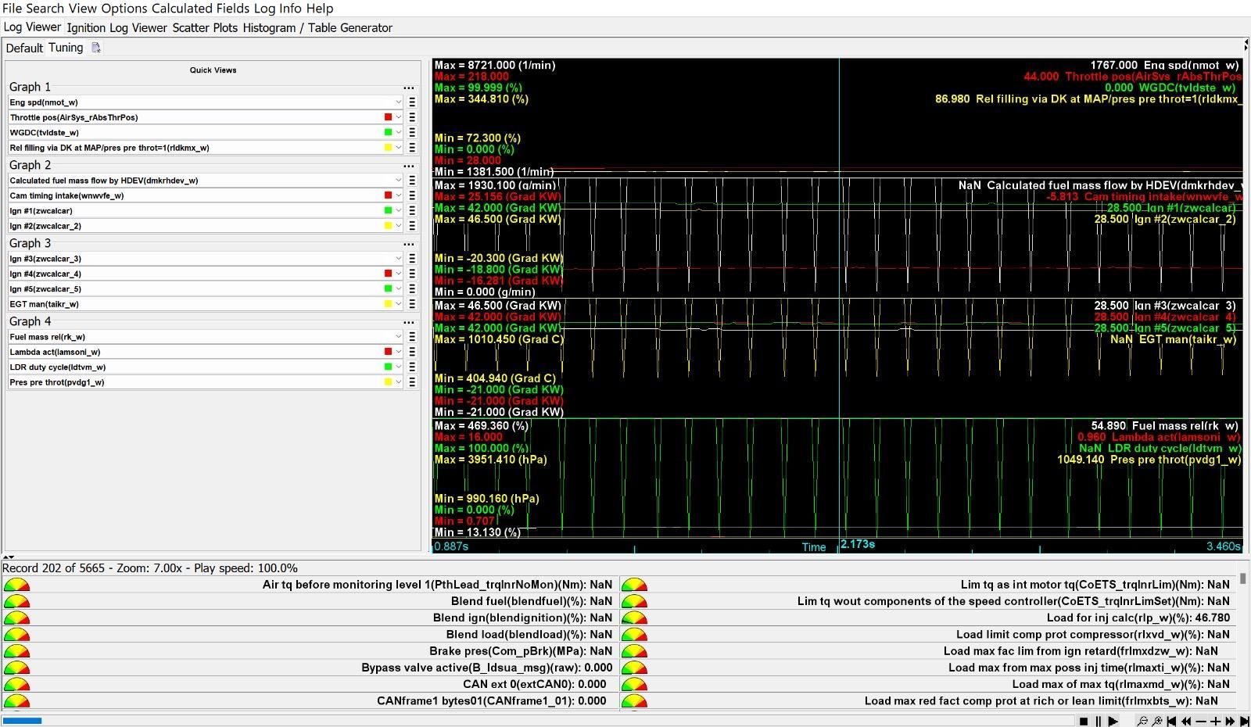Jump to last log record

point(1244,721)
